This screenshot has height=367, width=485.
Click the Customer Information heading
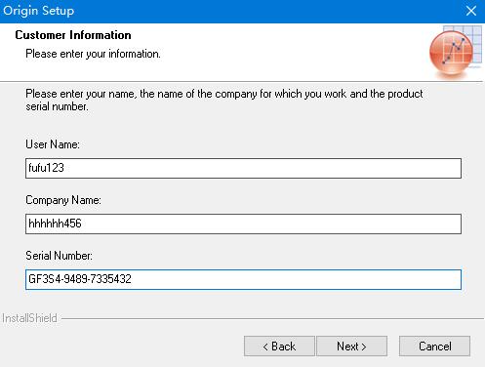point(73,35)
